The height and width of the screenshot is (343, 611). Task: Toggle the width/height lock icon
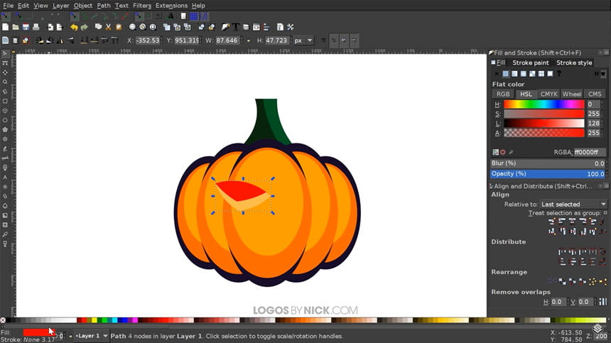(x=248, y=40)
